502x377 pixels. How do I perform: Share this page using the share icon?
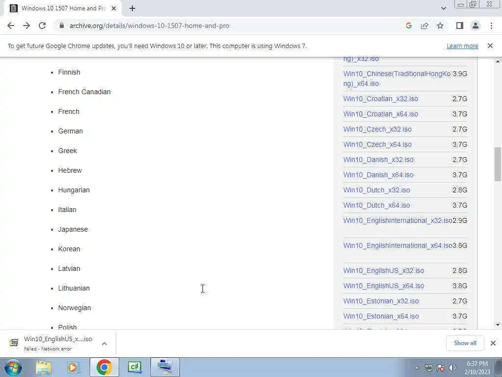coord(425,26)
